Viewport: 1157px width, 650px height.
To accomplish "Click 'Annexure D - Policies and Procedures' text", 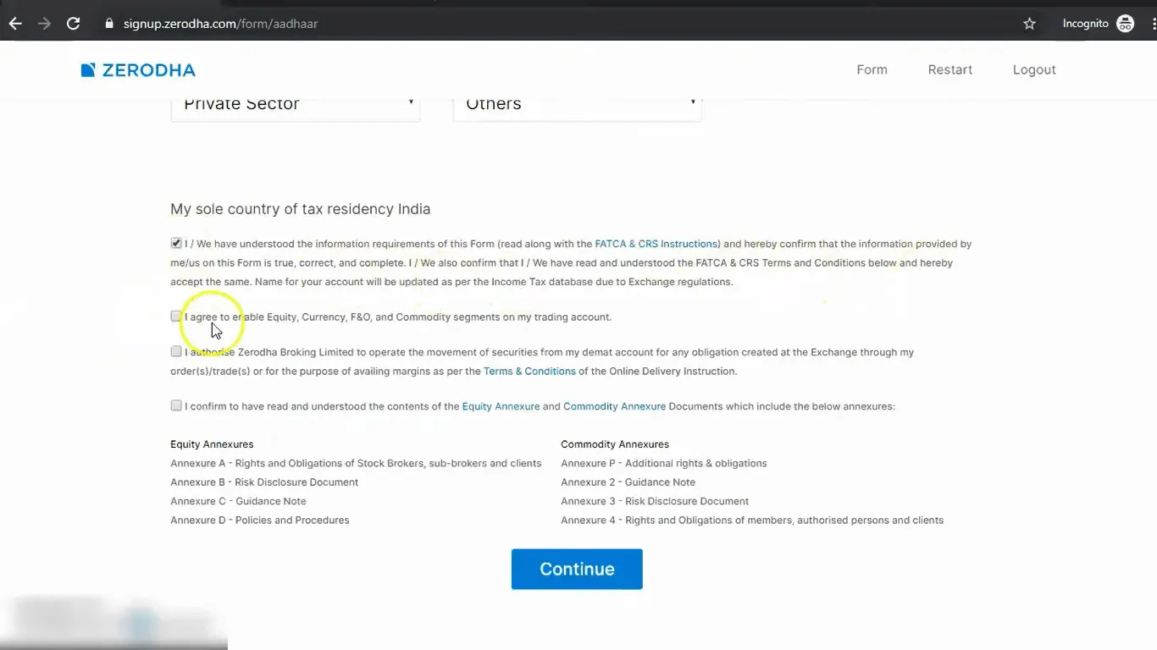I will click(260, 521).
